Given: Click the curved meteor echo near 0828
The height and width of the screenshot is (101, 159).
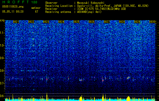Looking at the screenshot, I should (x=128, y=78).
